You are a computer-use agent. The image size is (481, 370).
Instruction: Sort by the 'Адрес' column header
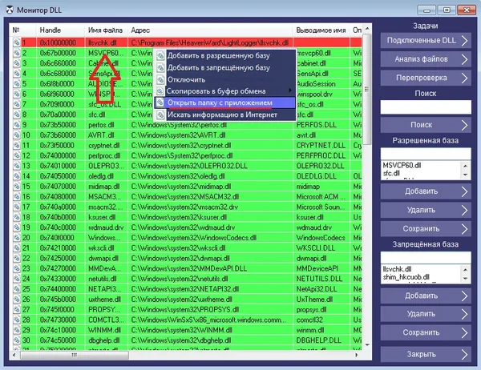tap(140, 30)
